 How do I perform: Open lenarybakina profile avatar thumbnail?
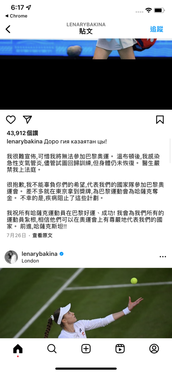[11, 257]
